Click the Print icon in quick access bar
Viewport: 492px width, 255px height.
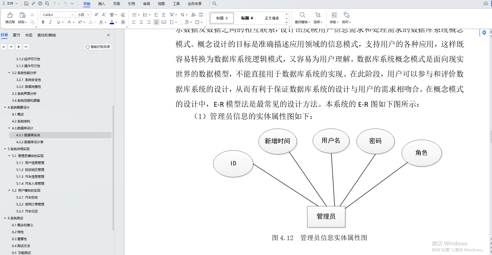click(x=40, y=3)
